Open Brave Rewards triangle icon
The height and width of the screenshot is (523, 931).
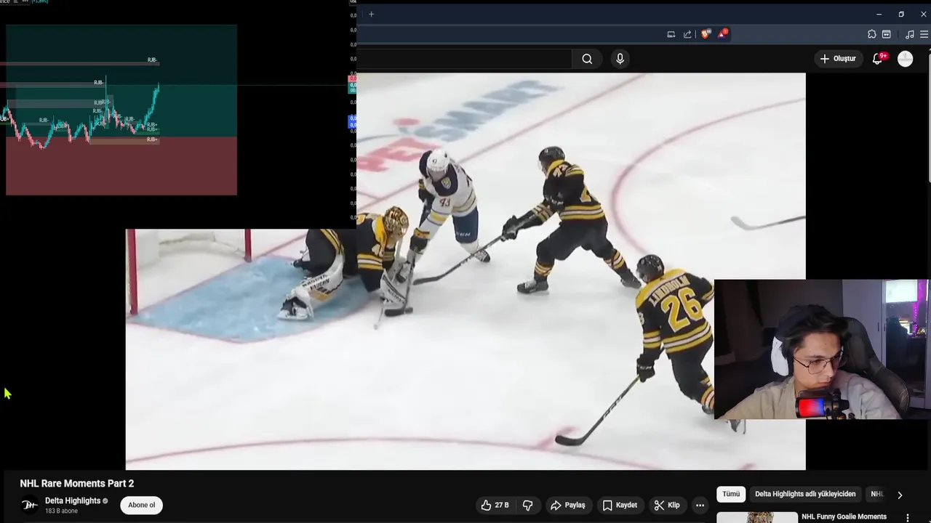(x=723, y=33)
